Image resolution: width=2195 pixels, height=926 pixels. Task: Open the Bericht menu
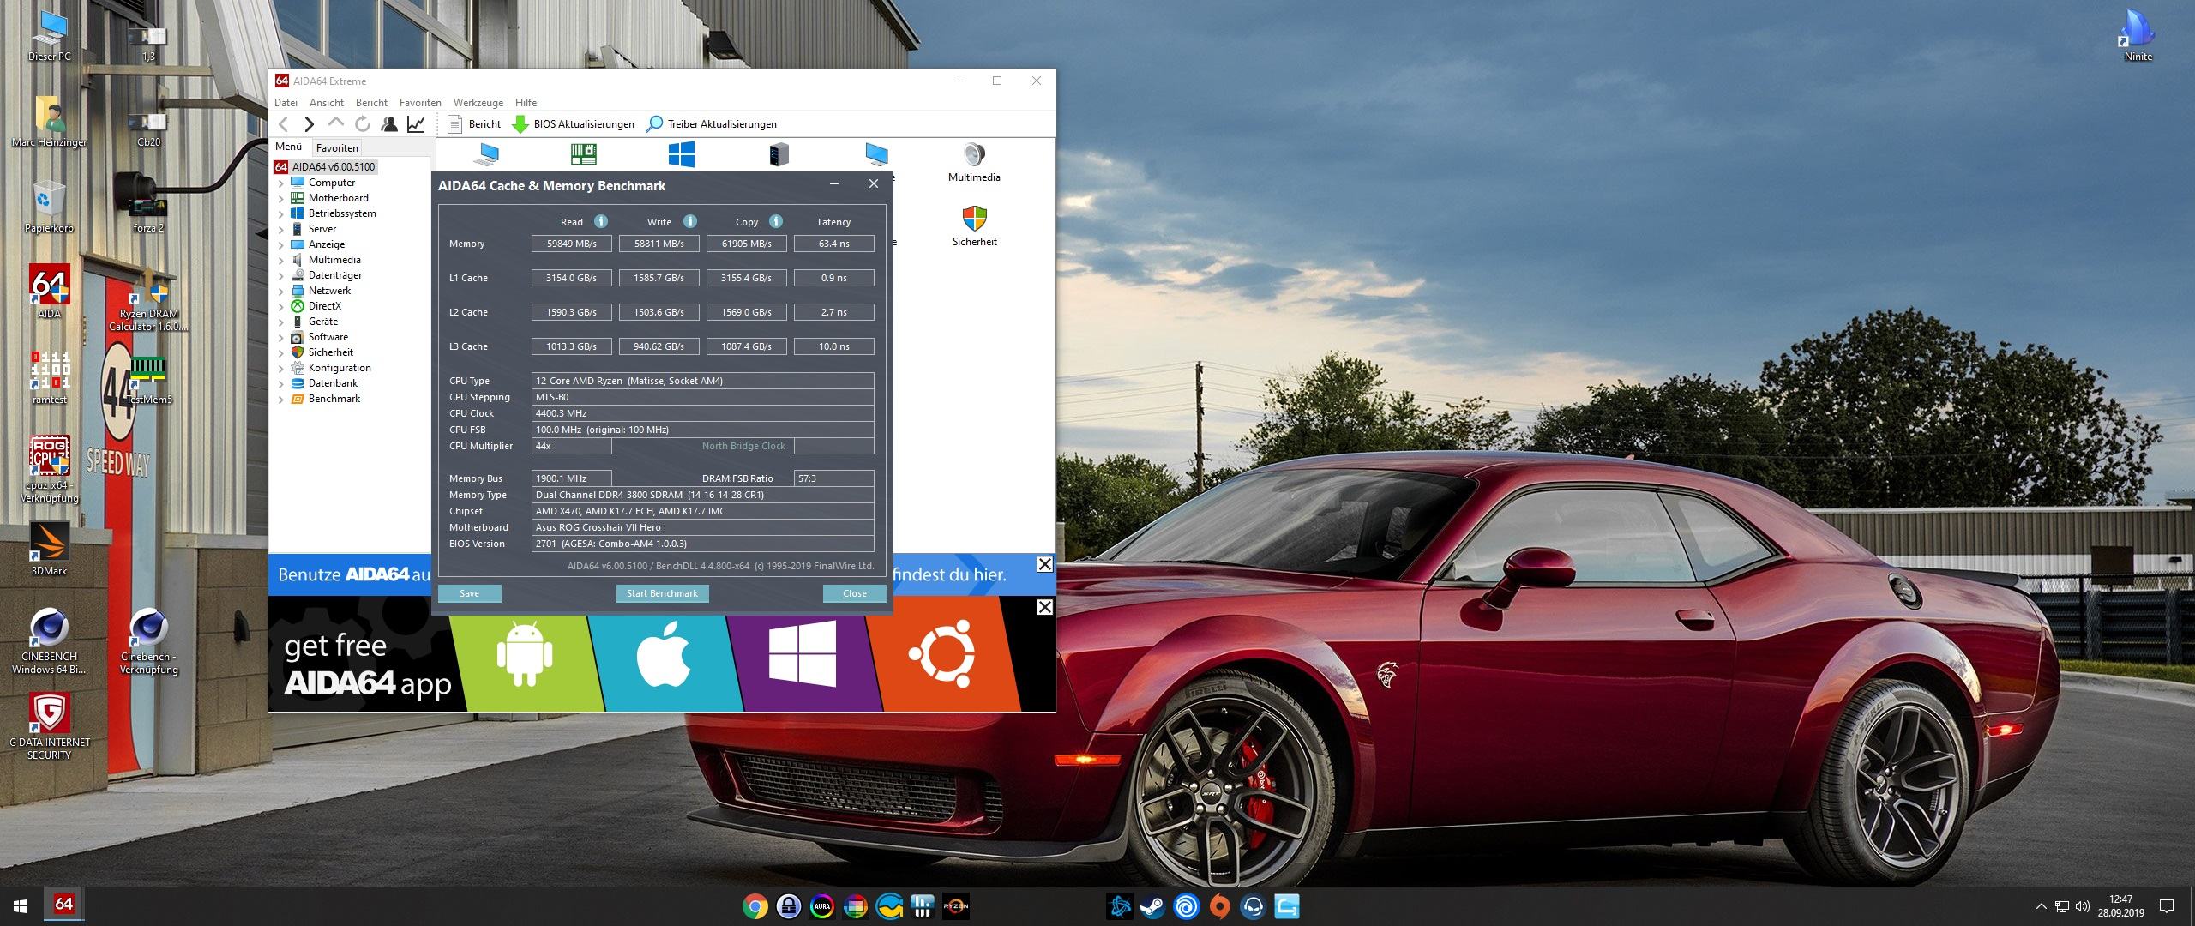[371, 102]
